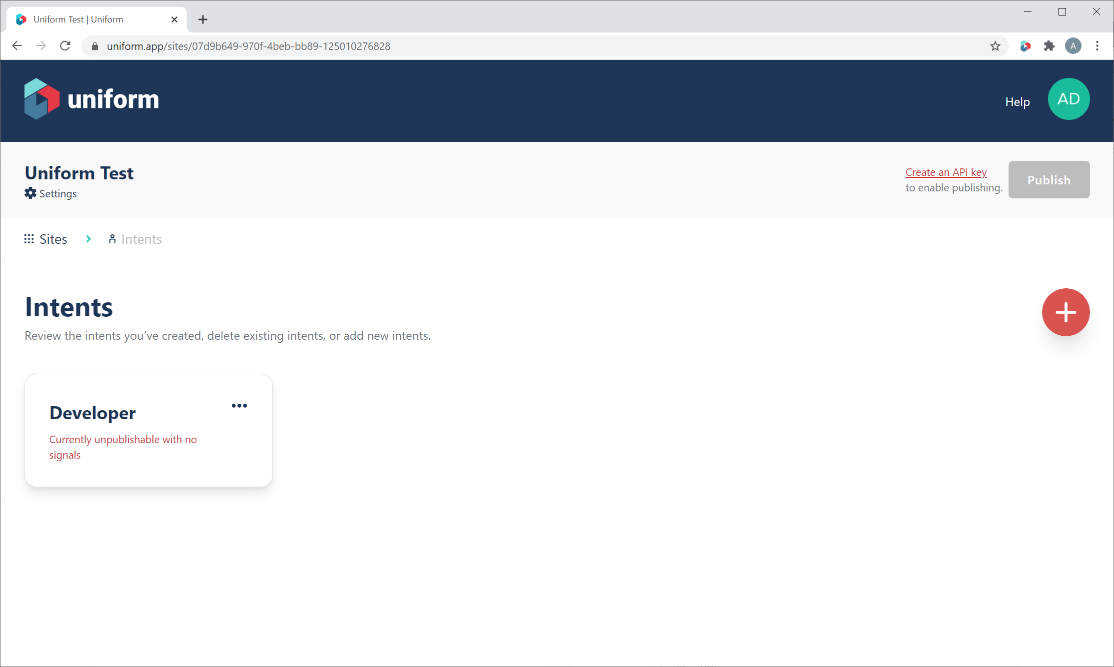This screenshot has width=1114, height=667.
Task: Click the Create an API key link
Action: tap(946, 172)
